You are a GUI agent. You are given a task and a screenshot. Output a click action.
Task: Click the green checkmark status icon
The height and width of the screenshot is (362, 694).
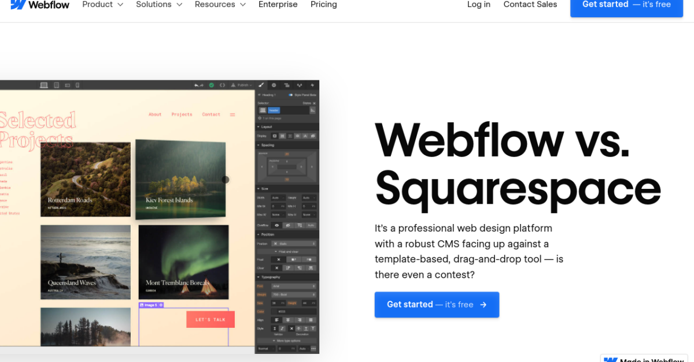coord(212,85)
